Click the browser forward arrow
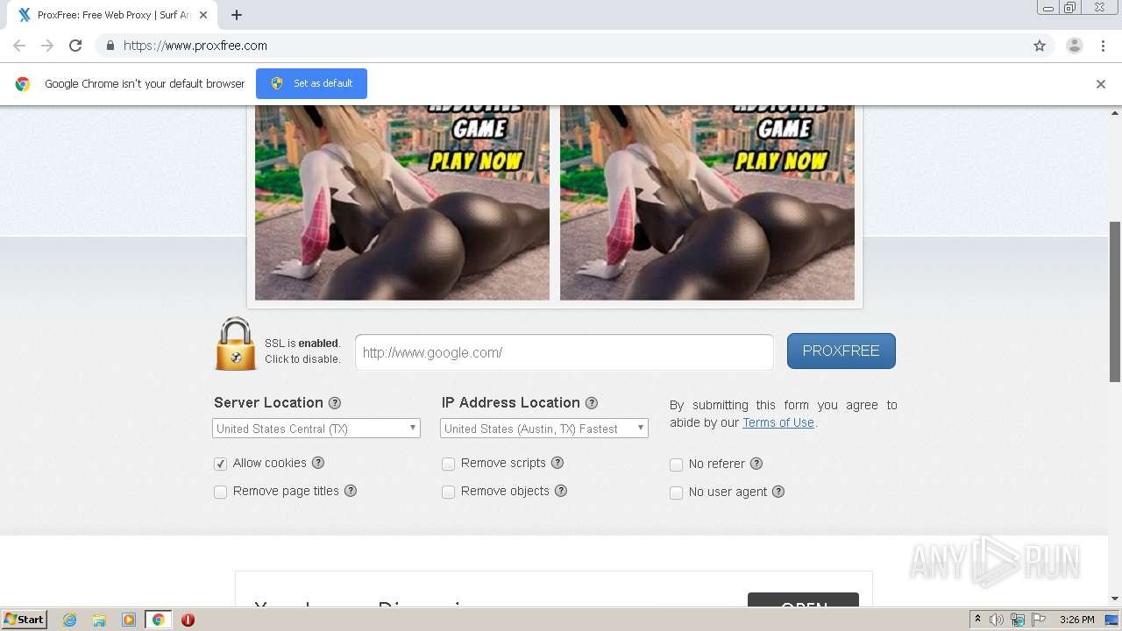 [x=47, y=46]
